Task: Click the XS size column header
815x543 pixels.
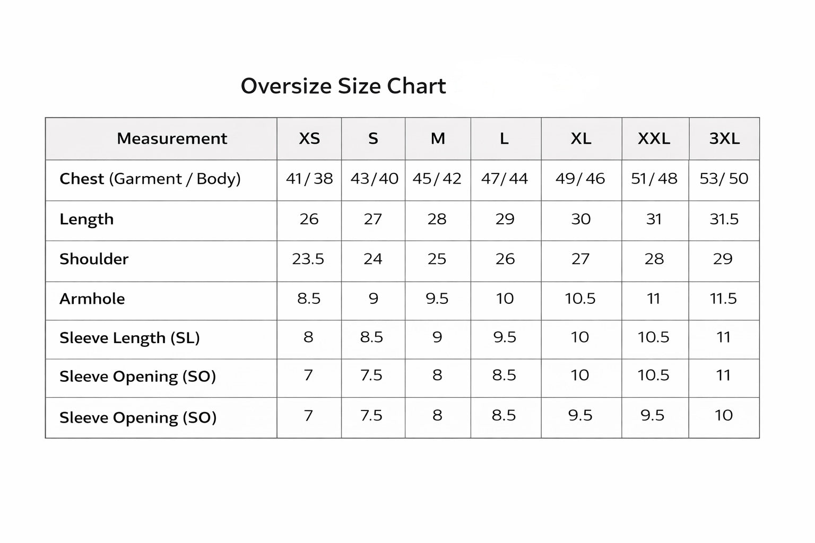Action: click(309, 138)
